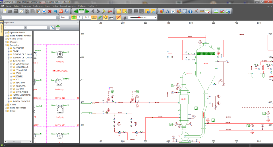The width and height of the screenshot is (273, 147).
Task: Open the vertical Gestion side tab
Action: [x=1, y=29]
